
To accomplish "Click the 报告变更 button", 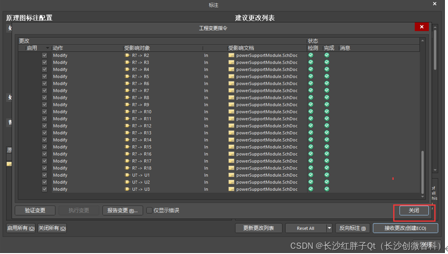I will [x=122, y=210].
